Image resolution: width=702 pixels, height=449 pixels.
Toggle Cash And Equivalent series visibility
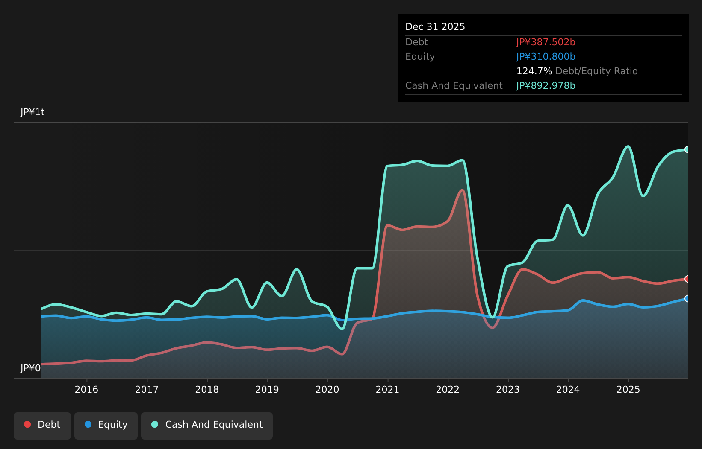pyautogui.click(x=206, y=425)
